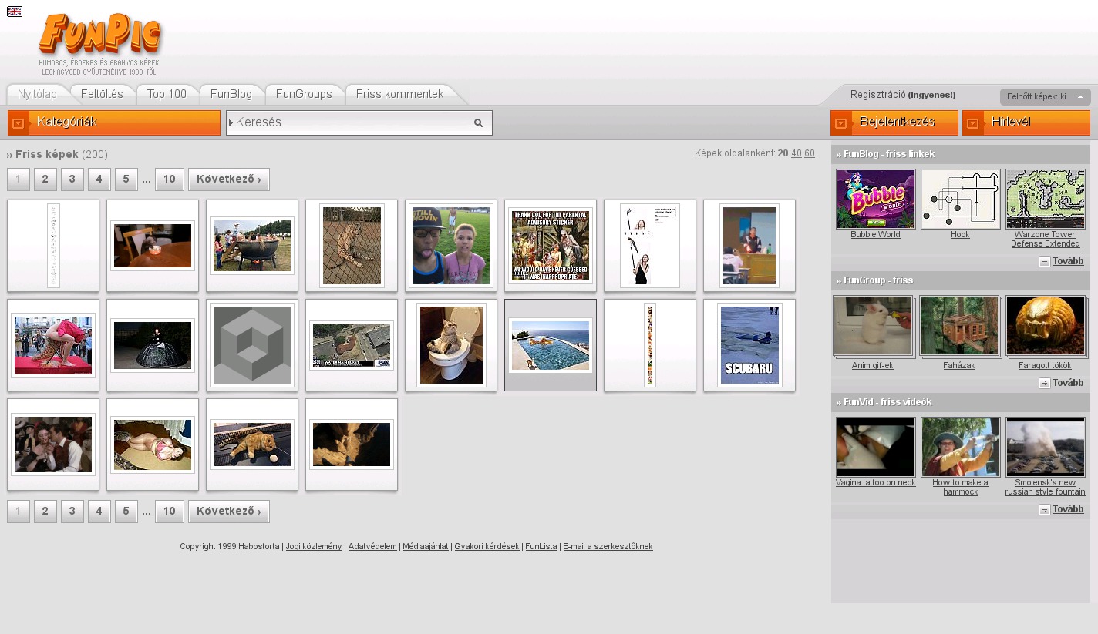Click the Regisztráció link
The height and width of the screenshot is (634, 1098).
coord(877,95)
